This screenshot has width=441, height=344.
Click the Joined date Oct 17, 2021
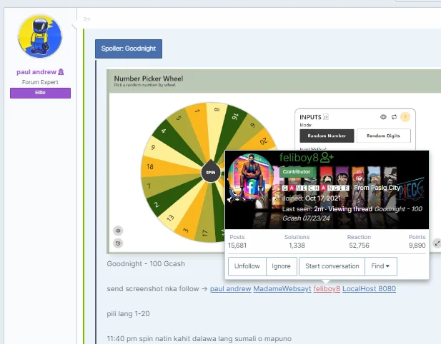tap(323, 198)
